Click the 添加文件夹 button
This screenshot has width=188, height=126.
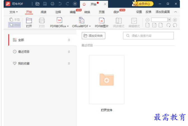tap(93, 35)
